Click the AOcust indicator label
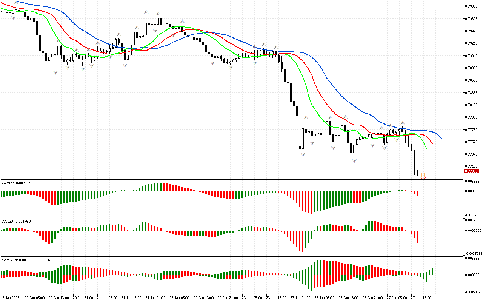 (x=16, y=183)
